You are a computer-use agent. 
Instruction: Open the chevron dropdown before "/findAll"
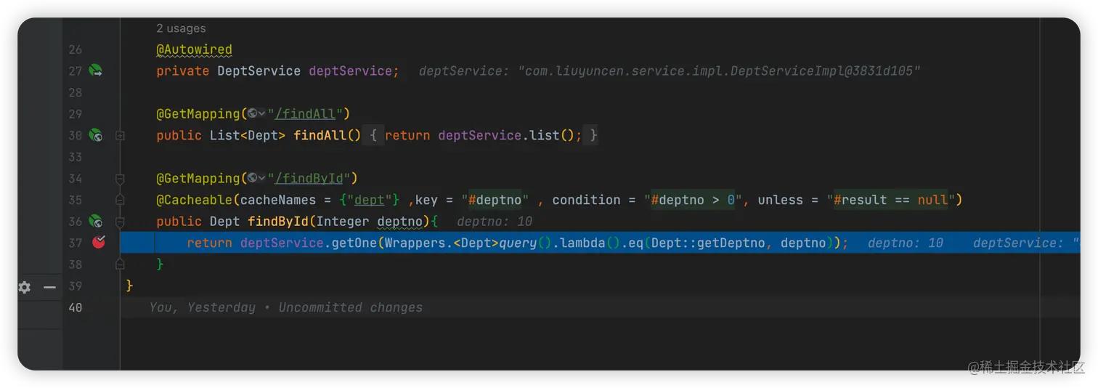(261, 114)
